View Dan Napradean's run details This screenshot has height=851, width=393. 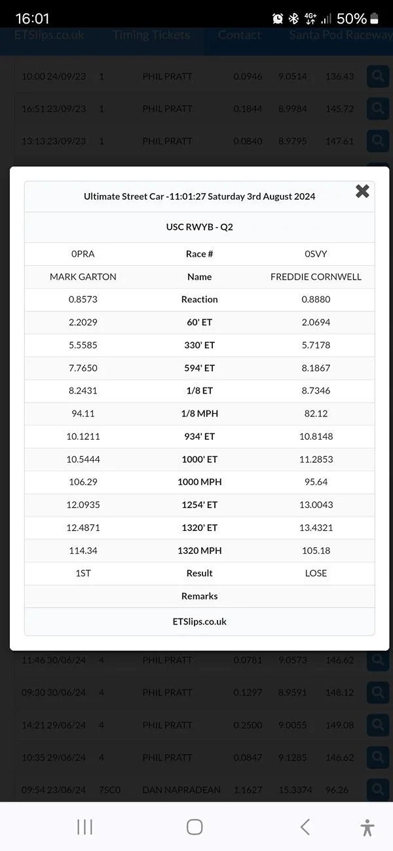point(378,789)
